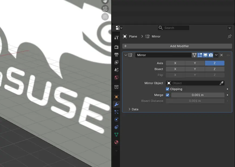The height and width of the screenshot is (167, 235).
Task: Open the Particles properties tab
Action: 116,112
